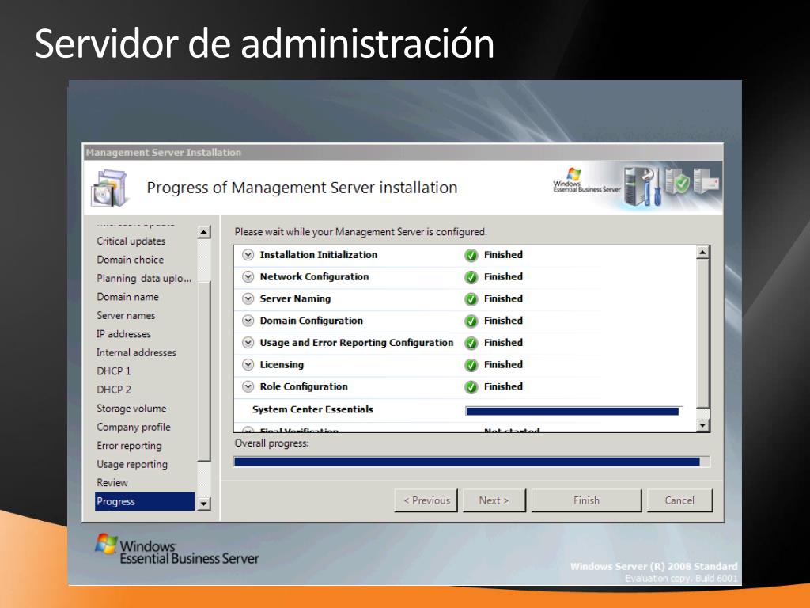810x608 pixels.
Task: Click green check icon for Server Naming
Action: pyautogui.click(x=471, y=299)
